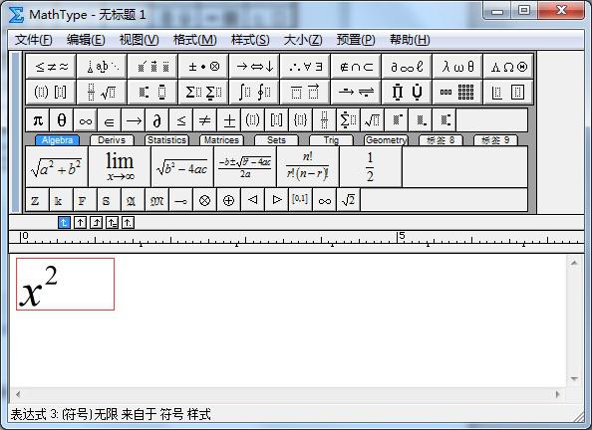Switch to the Matrices tab

pyautogui.click(x=221, y=140)
